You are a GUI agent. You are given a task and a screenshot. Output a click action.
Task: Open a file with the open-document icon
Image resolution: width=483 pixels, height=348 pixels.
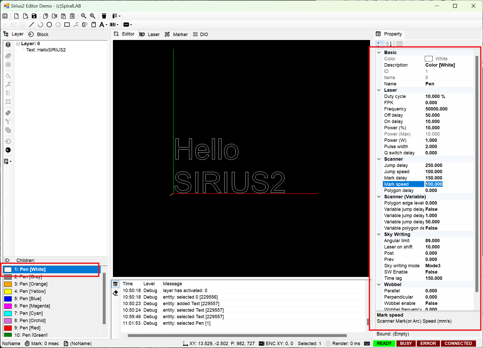[25, 16]
